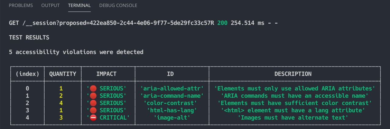Click the 'html-has-lang' ID text
Screen dimensions: 390x129
click(172, 110)
